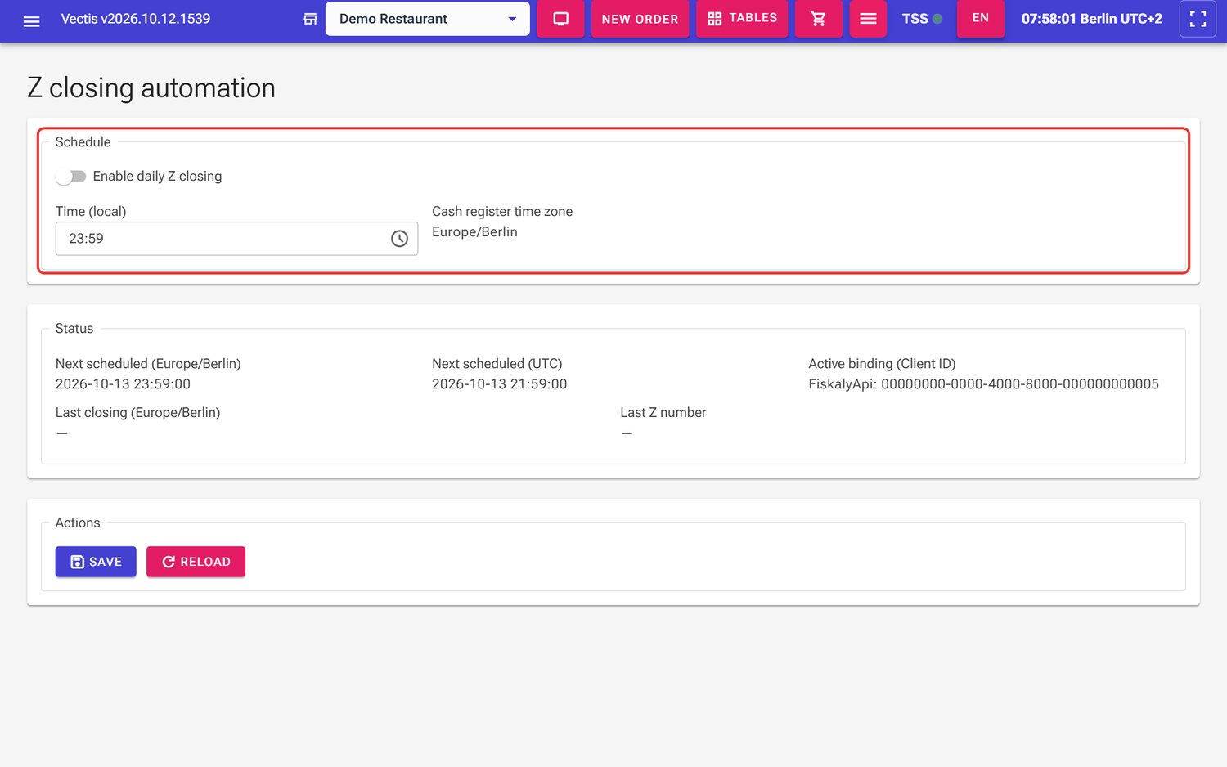Open the hamburger navigation menu

coord(31,20)
